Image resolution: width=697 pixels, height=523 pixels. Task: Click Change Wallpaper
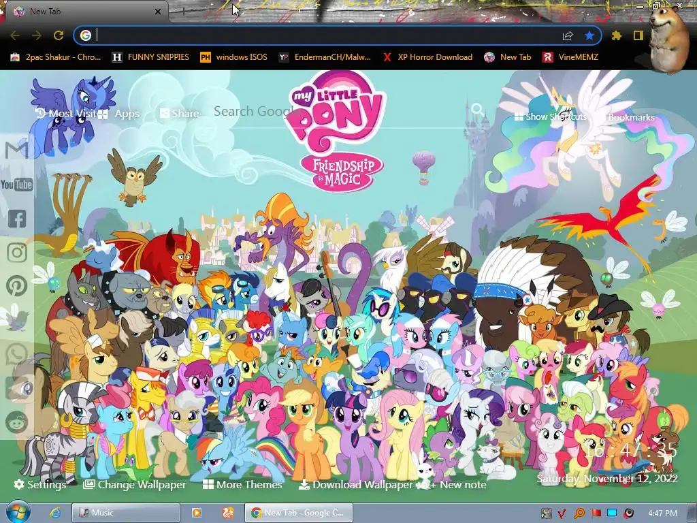(x=135, y=484)
